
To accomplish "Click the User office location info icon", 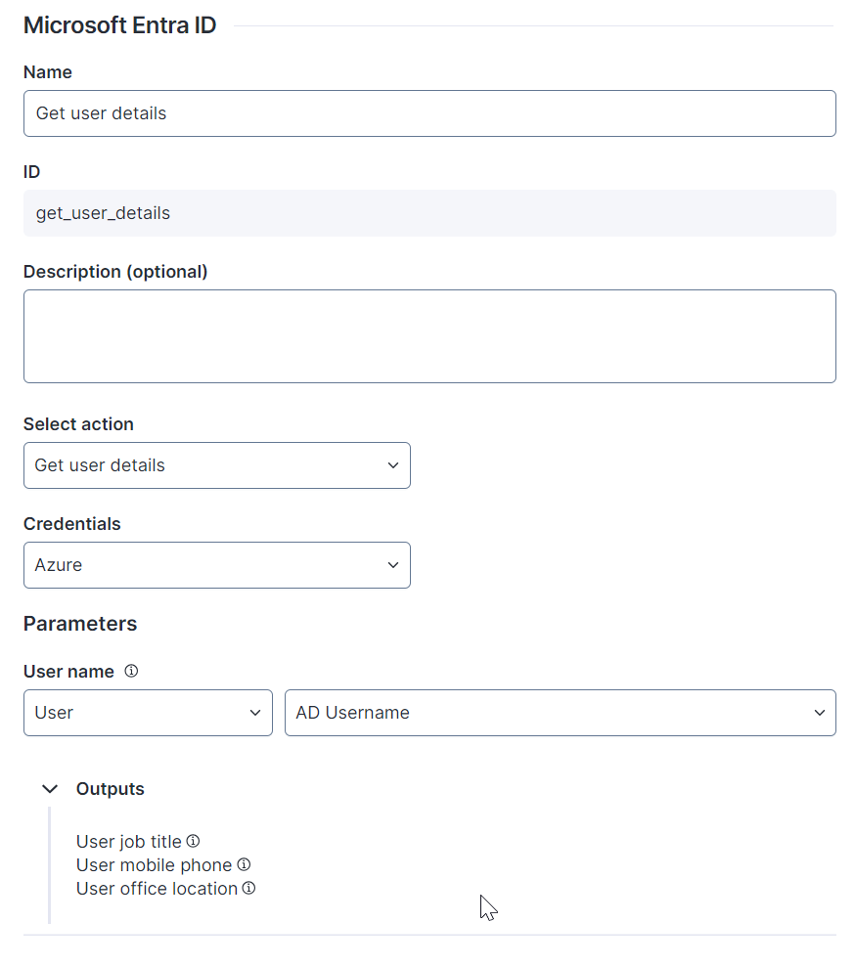I will point(249,888).
